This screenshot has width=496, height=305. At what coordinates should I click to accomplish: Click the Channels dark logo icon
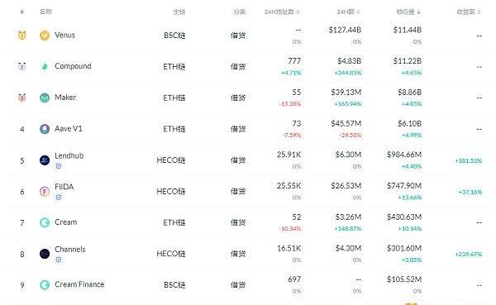tap(45, 254)
